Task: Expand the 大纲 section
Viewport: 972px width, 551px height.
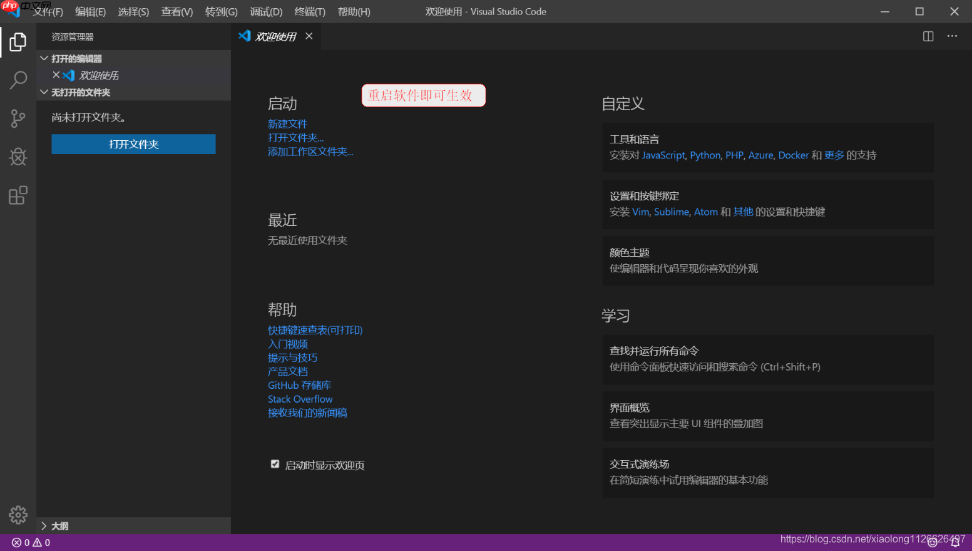Action: [44, 526]
